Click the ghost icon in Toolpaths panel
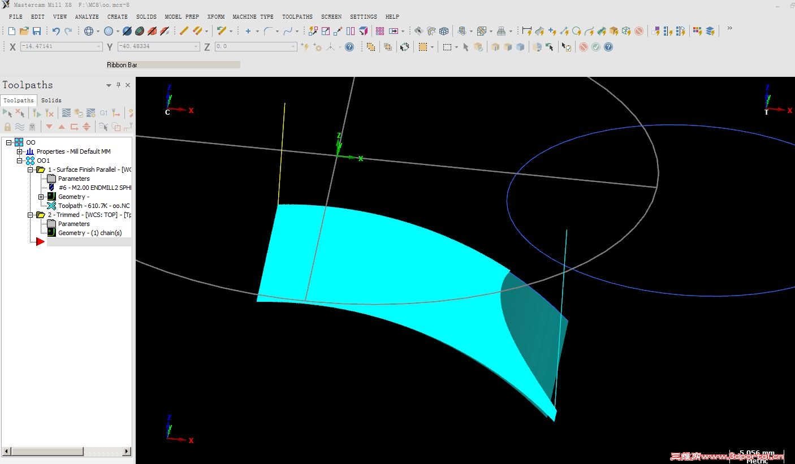Screen dimensions: 795x464 pos(32,127)
